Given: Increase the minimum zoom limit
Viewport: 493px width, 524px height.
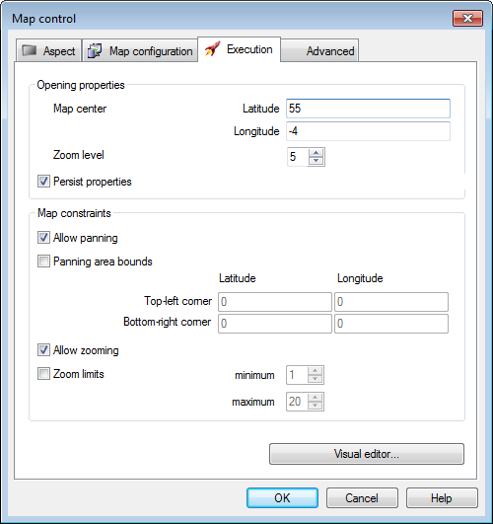Looking at the screenshot, I should (x=315, y=371).
